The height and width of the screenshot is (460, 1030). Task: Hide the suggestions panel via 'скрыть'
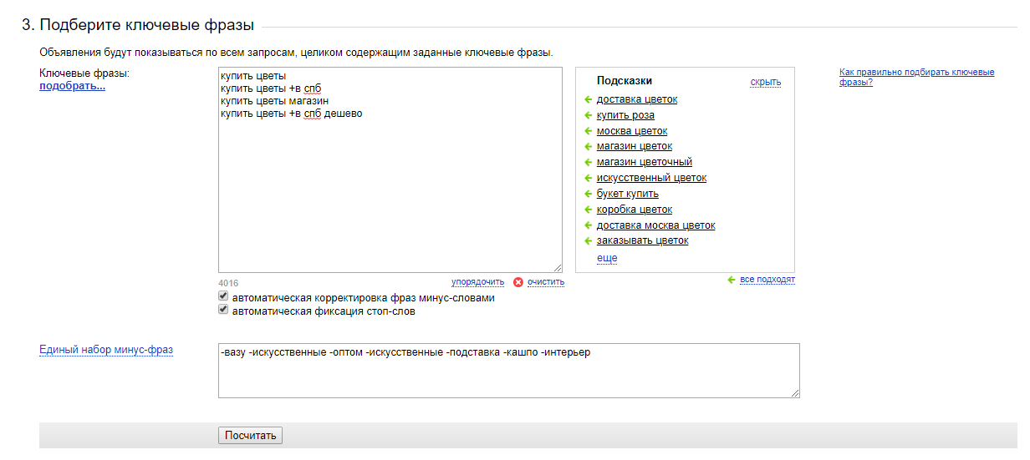point(765,82)
